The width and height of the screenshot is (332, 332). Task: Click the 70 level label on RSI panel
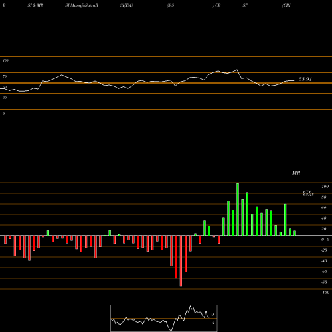pos(5,76)
